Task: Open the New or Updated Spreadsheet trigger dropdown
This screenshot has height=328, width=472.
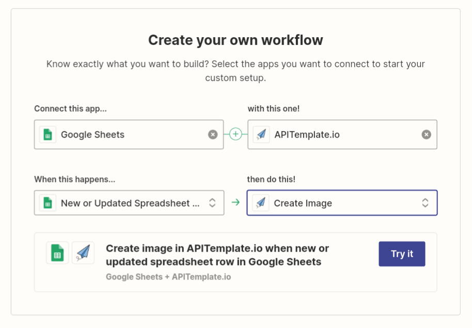Action: 129,203
